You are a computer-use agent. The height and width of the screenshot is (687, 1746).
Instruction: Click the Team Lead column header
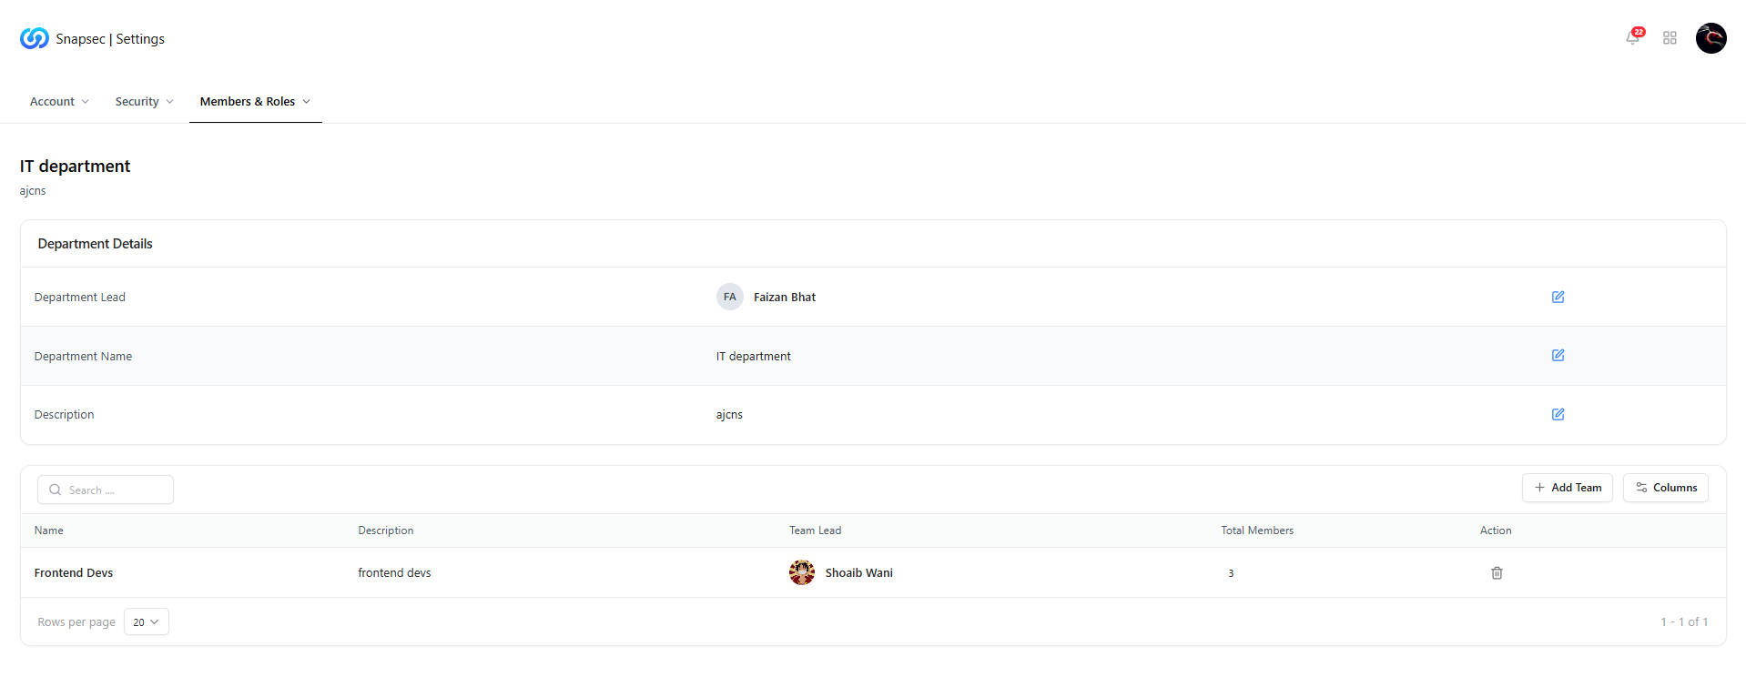pyautogui.click(x=816, y=530)
